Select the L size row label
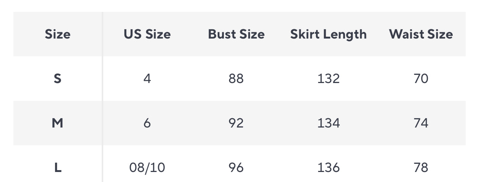This screenshot has width=479, height=182. coord(58,168)
